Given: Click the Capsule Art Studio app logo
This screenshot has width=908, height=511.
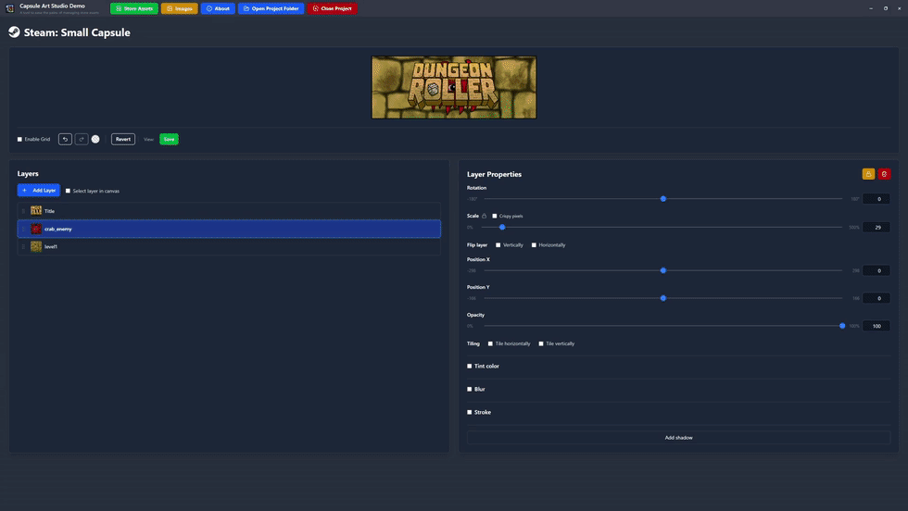Looking at the screenshot, I should click(x=9, y=8).
